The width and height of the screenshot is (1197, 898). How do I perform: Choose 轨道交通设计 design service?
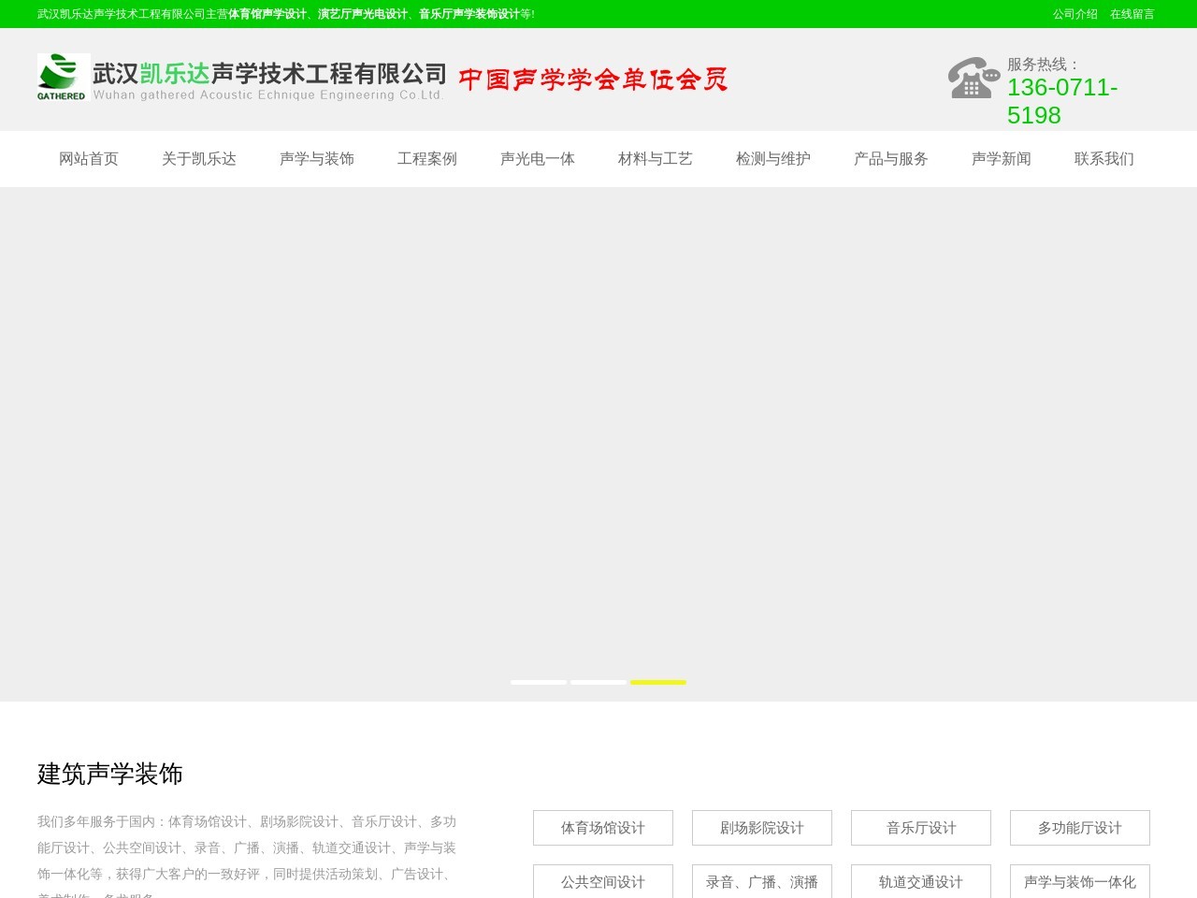920,881
